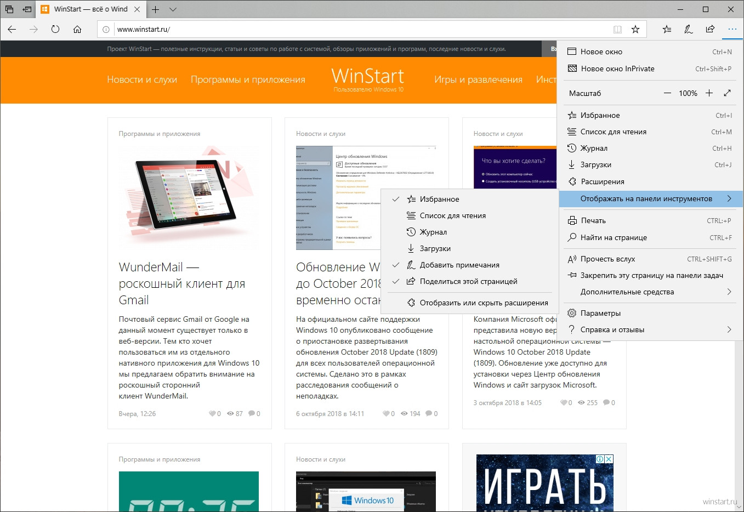Open Новое окно InPrivate
Screen dimensions: 744x512
click(650, 69)
